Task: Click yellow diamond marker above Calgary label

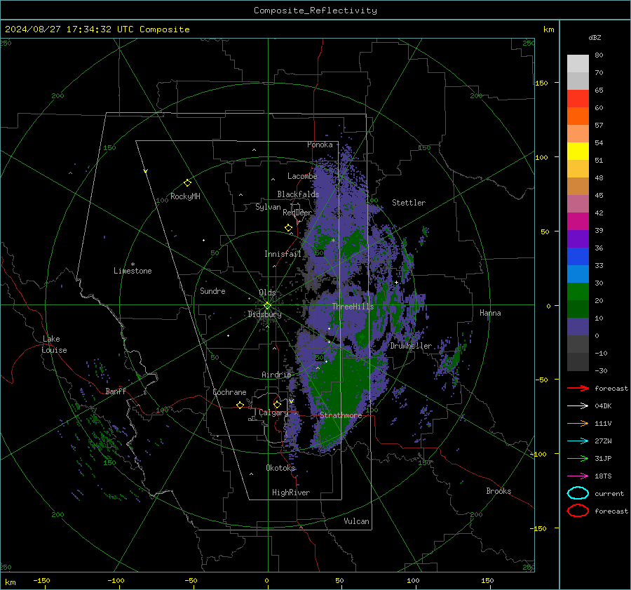Action: tap(277, 404)
